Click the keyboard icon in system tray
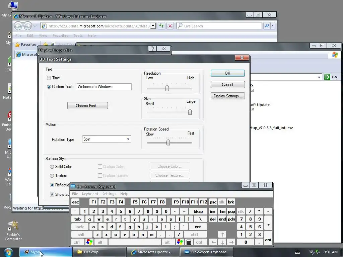The height and width of the screenshot is (257, 343). pos(297,252)
